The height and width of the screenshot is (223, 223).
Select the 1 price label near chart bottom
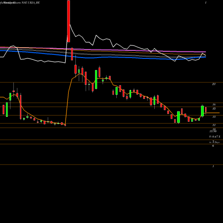coord(213,166)
